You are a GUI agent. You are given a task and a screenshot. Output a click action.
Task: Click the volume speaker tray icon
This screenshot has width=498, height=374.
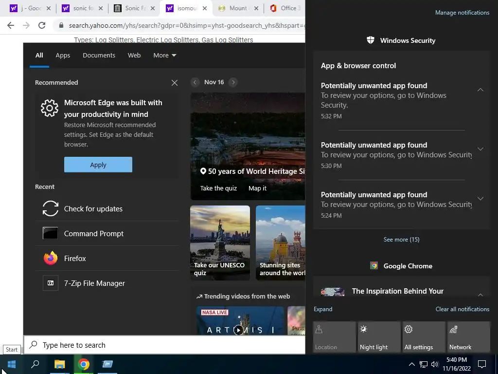click(435, 364)
